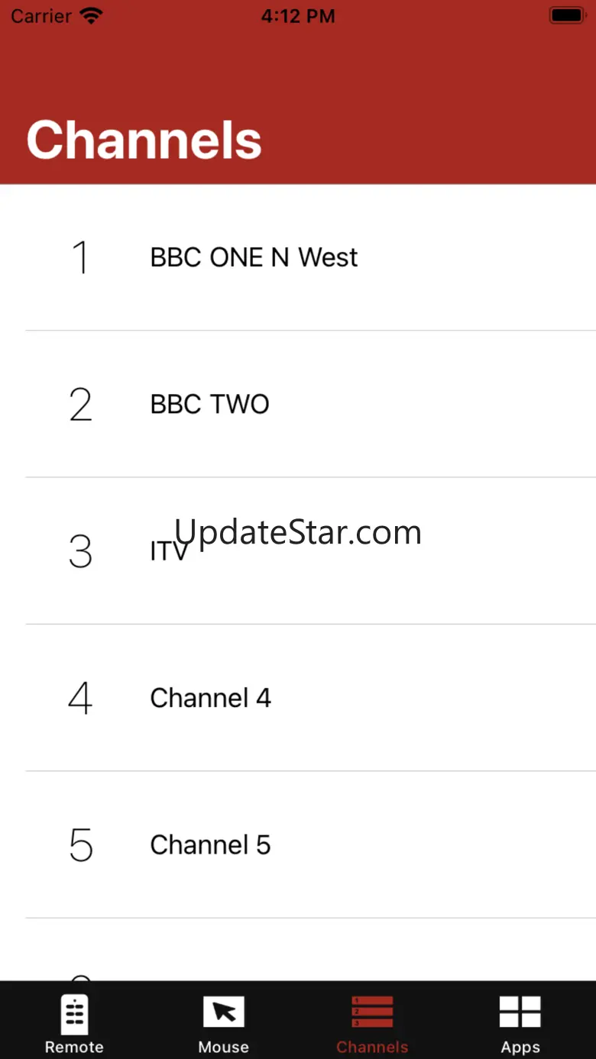596x1059 pixels.
Task: Select channel BBC ONE N West
Action: [254, 257]
